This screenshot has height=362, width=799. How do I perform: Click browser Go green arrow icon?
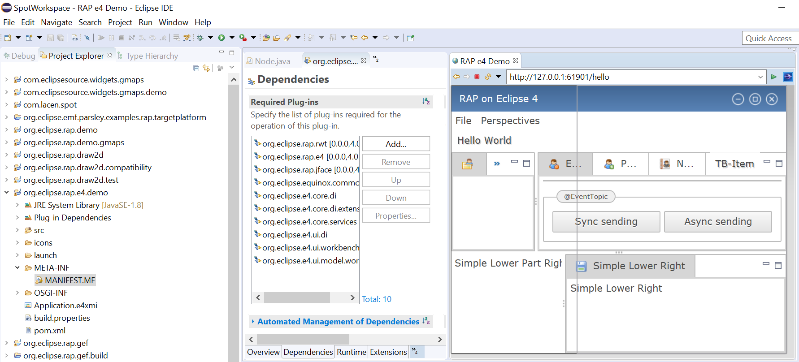[773, 77]
